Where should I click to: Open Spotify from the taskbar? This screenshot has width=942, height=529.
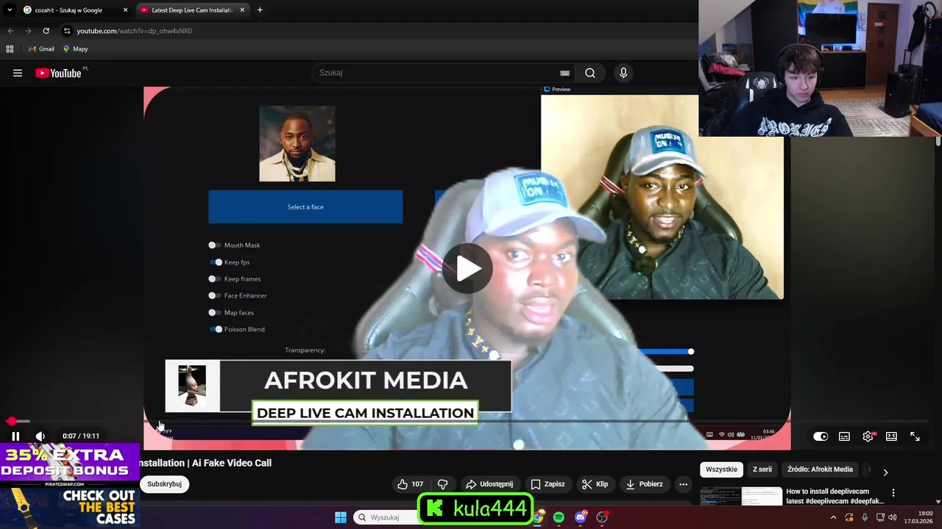pyautogui.click(x=559, y=517)
